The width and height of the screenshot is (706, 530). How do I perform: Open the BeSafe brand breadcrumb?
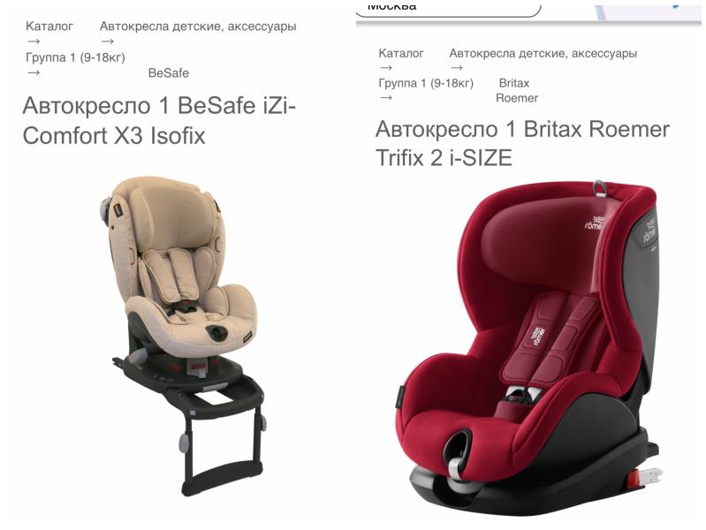[169, 73]
